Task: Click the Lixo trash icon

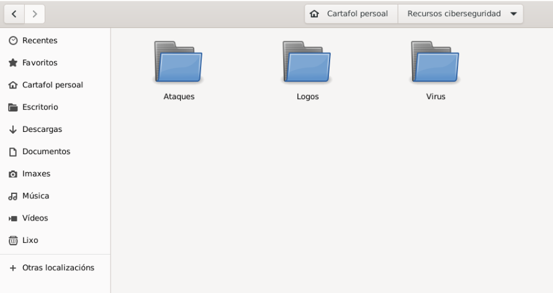Action: pyautogui.click(x=13, y=240)
